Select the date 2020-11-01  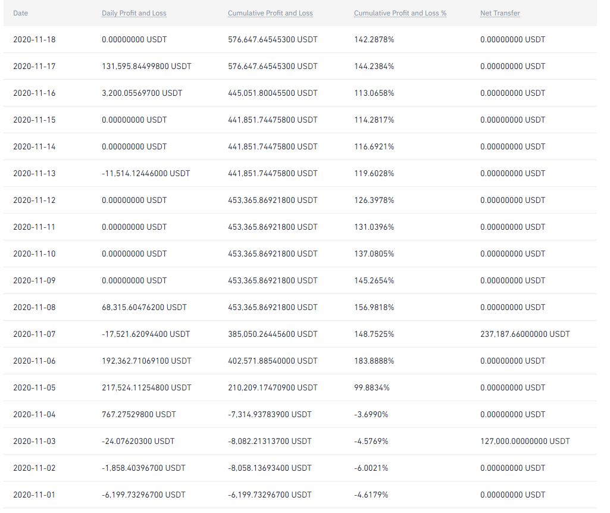35,495
